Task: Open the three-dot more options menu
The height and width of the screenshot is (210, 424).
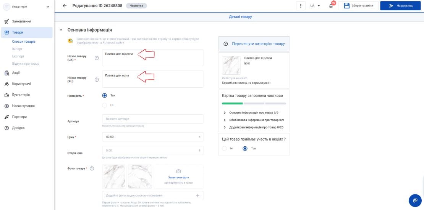Action: click(x=300, y=6)
